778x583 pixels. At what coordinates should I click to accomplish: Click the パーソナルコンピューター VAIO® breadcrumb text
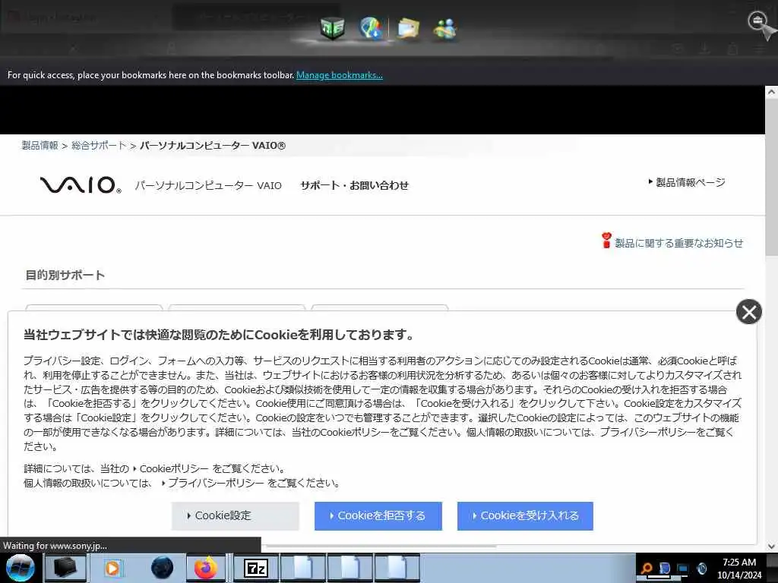pos(213,145)
